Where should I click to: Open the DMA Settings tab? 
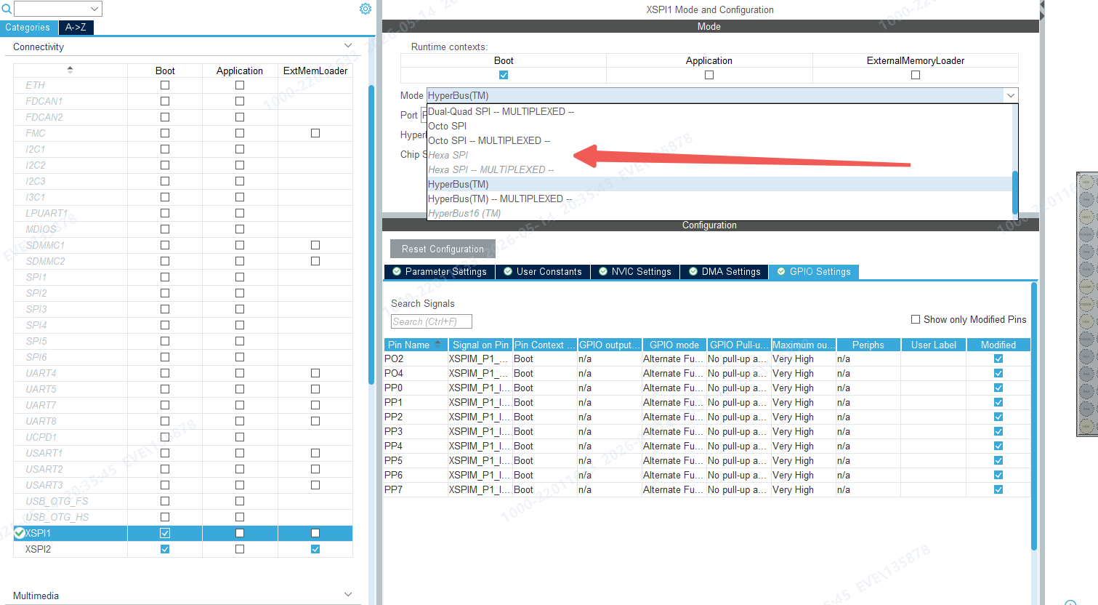(x=724, y=272)
